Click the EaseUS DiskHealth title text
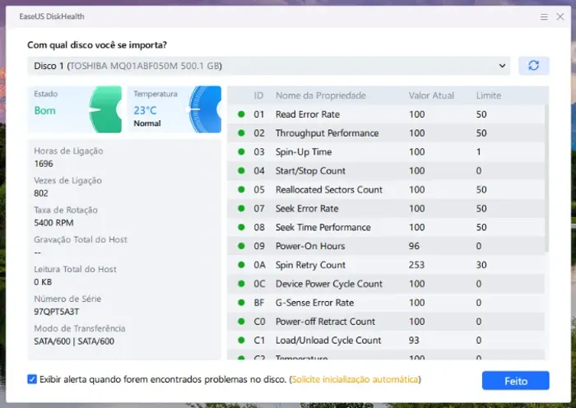The width and height of the screenshot is (576, 408). [51, 16]
